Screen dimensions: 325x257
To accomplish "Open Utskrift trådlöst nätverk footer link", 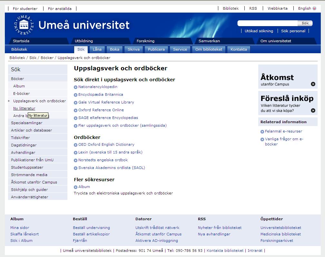I will point(157,228).
